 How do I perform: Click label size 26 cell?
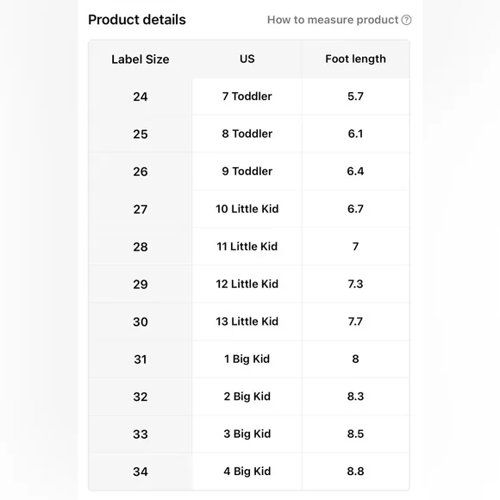tap(141, 172)
